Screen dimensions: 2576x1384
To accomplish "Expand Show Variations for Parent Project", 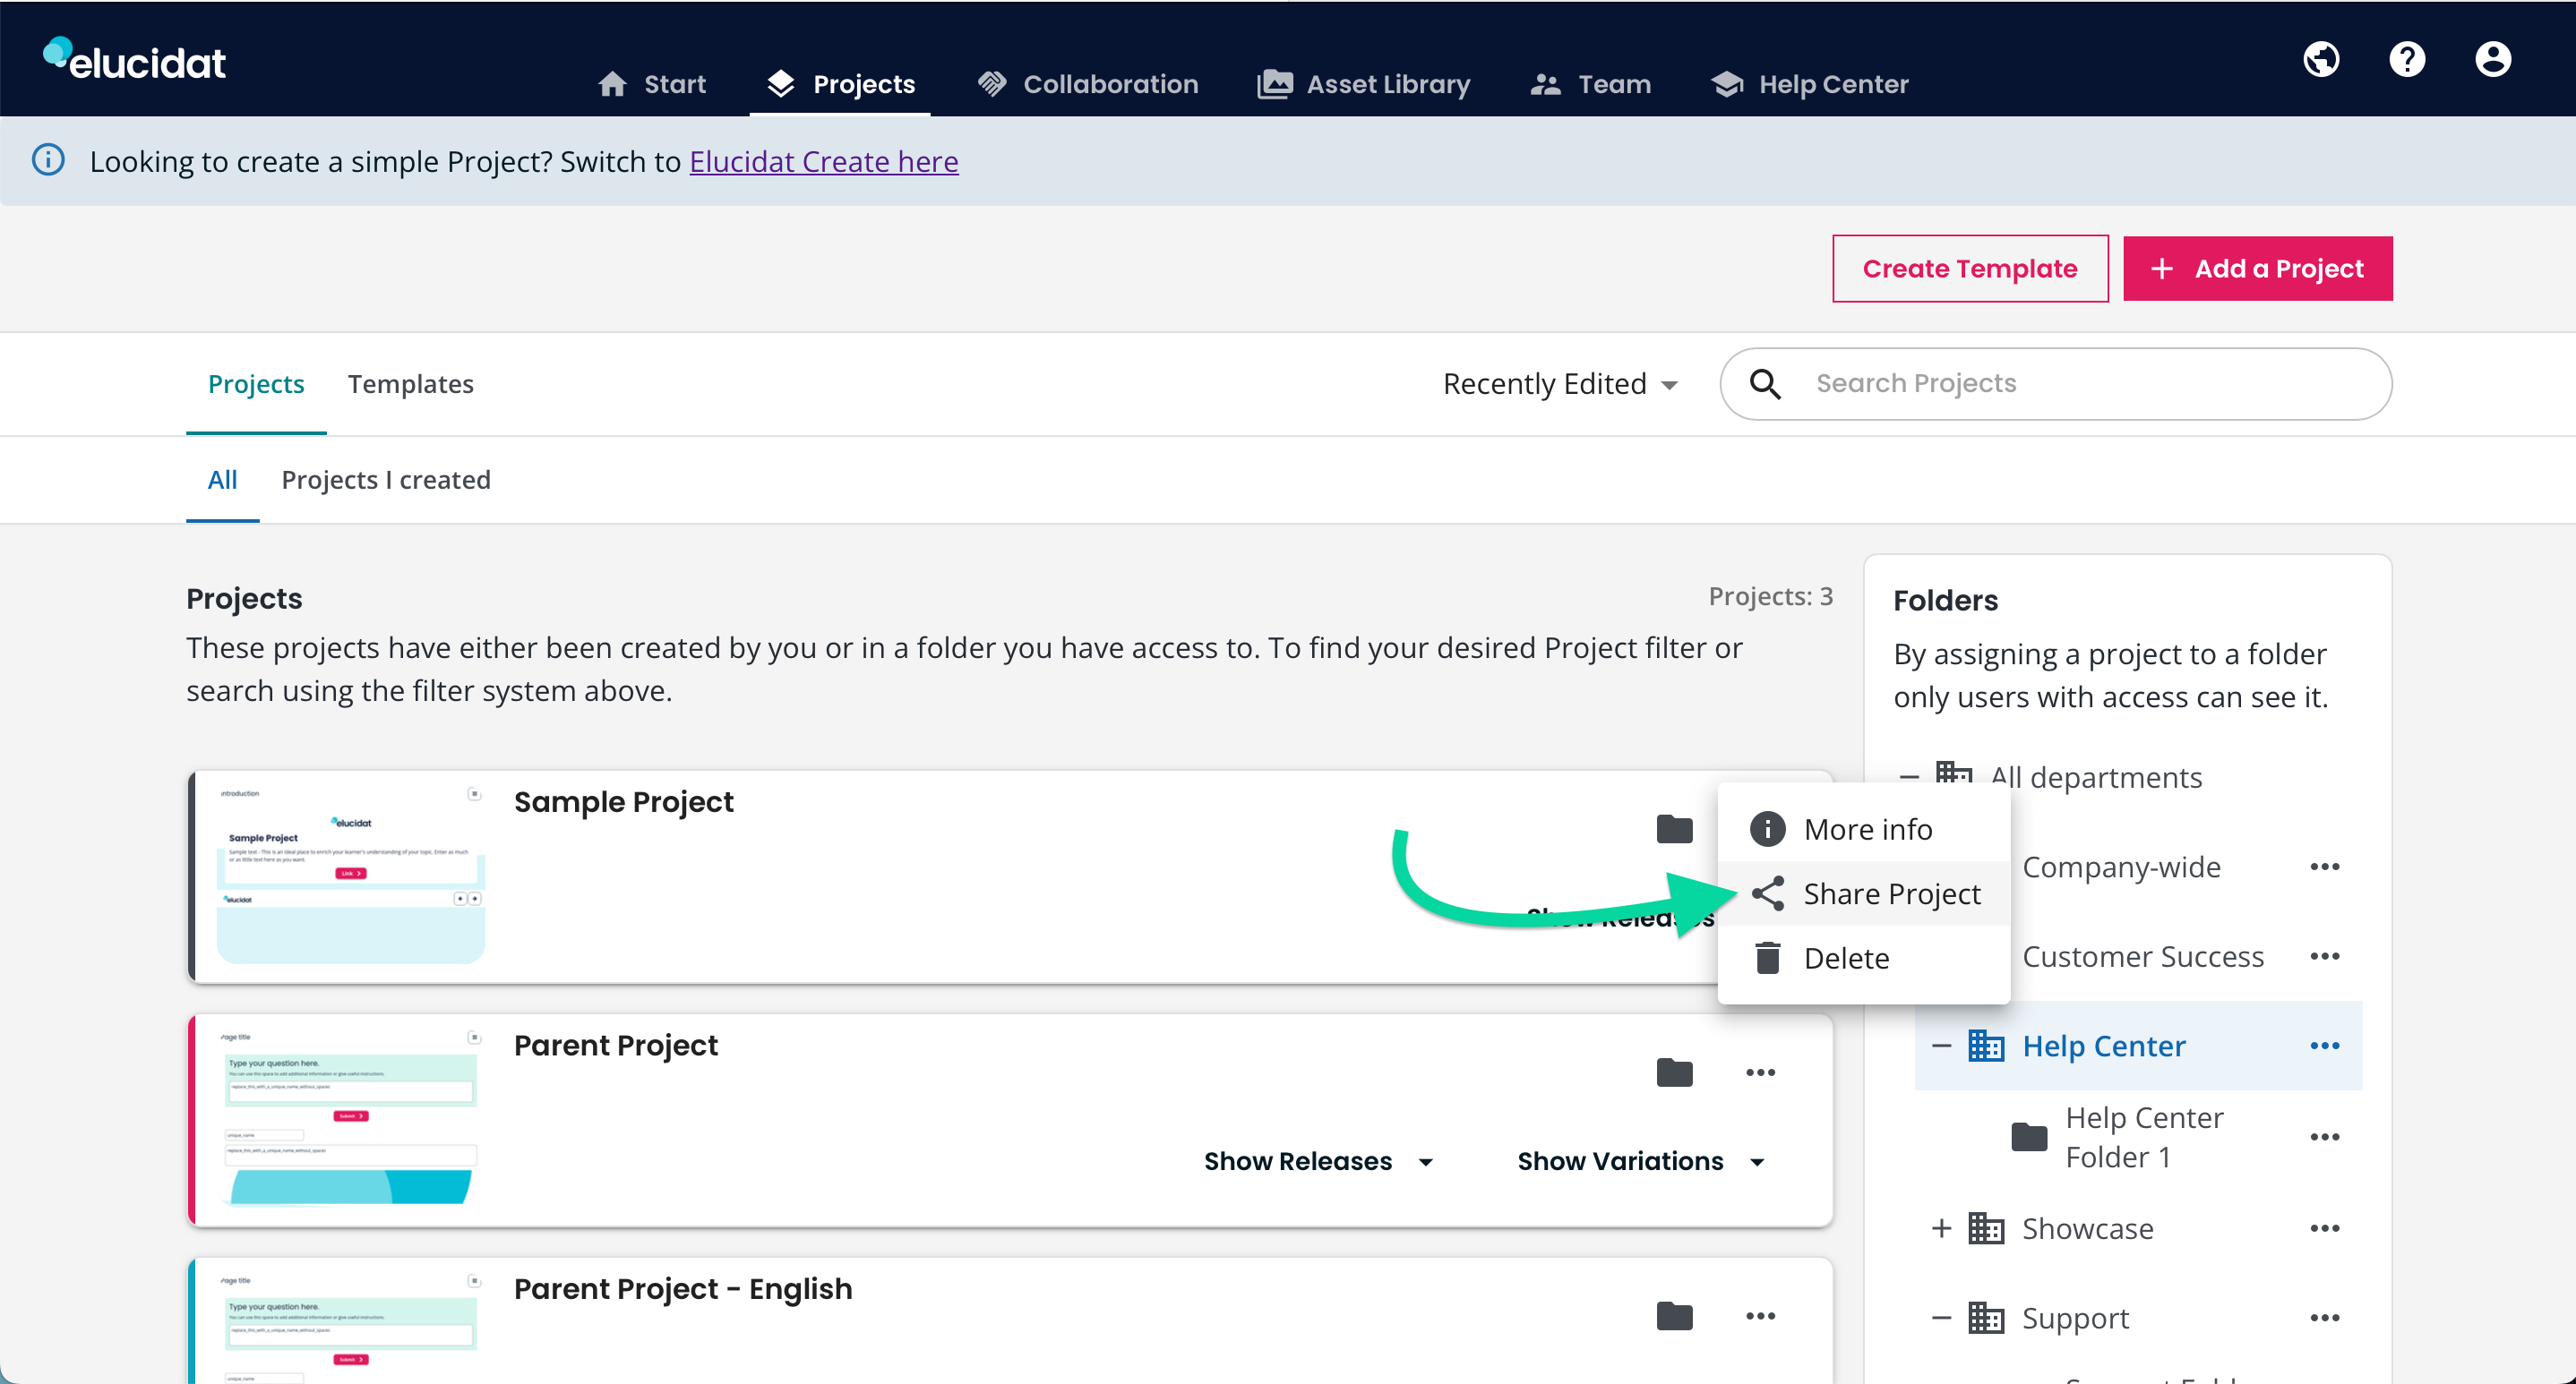I will [1641, 1161].
